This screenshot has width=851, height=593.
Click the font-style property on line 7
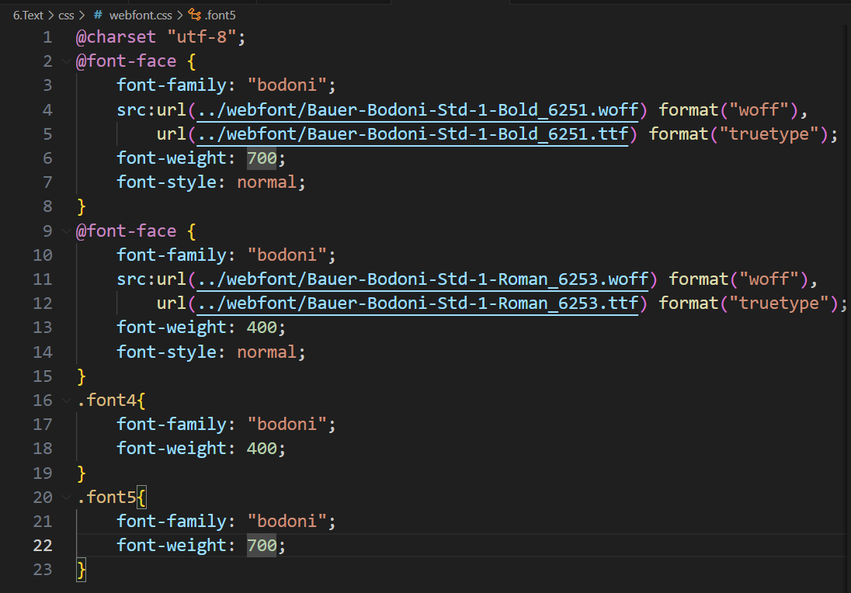tap(166, 182)
